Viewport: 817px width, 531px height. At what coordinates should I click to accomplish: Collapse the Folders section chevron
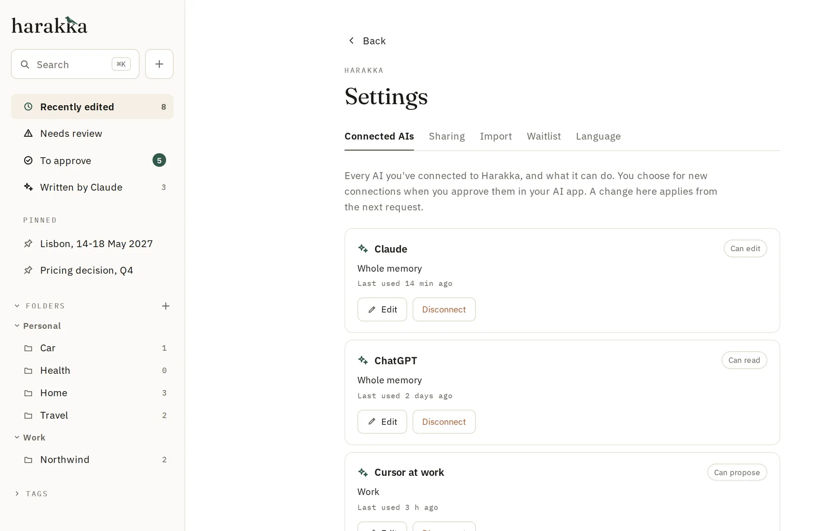[17, 306]
